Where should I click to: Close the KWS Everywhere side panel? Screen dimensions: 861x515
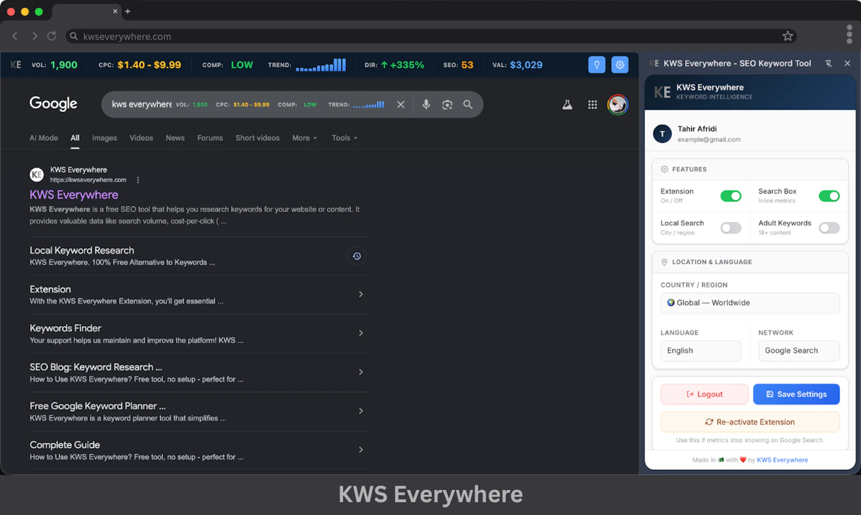(848, 64)
